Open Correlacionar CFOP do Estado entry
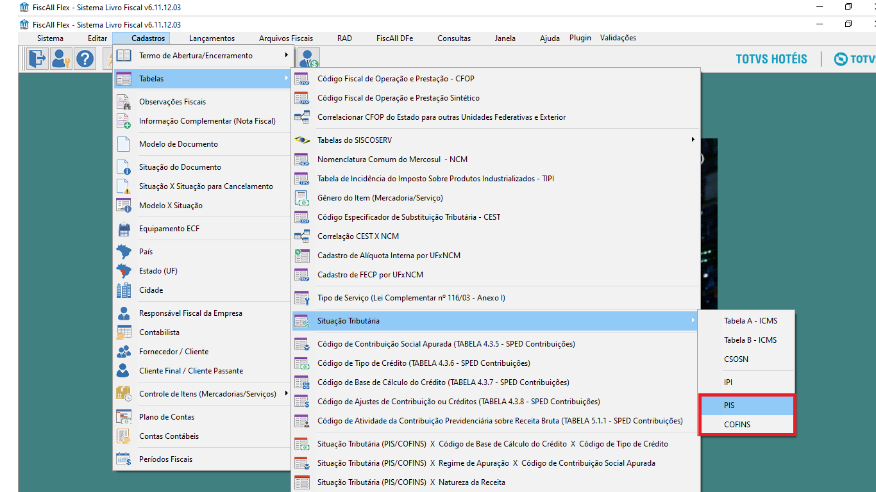The image size is (876, 492). click(495, 117)
